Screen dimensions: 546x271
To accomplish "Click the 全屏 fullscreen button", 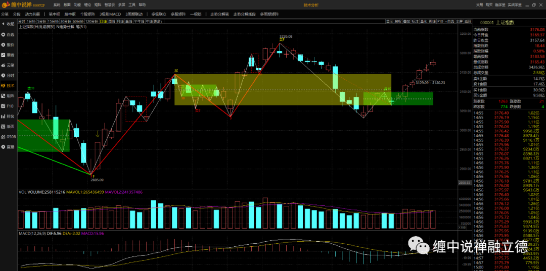I will [460, 22].
